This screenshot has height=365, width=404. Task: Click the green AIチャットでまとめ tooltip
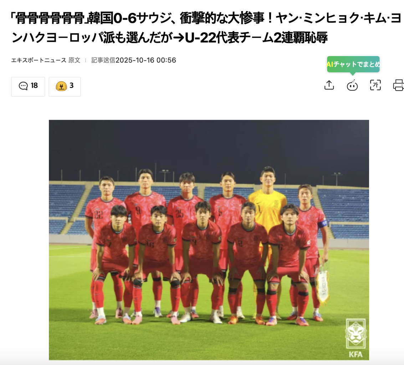(353, 64)
